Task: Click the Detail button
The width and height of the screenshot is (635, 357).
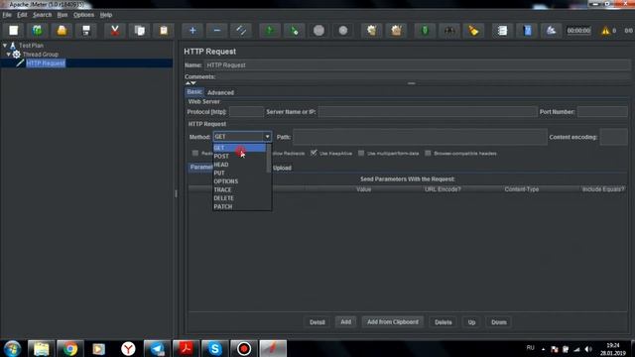Action: point(317,322)
